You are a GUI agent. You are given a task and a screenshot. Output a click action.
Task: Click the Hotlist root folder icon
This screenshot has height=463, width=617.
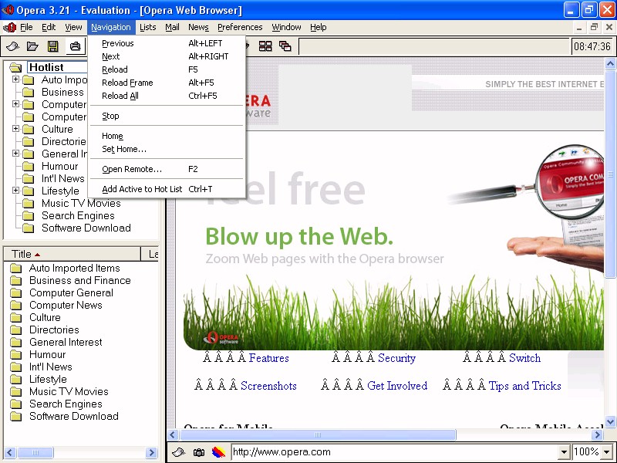15,67
